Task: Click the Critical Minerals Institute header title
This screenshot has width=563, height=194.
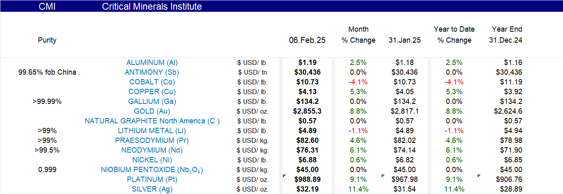Action: point(152,6)
